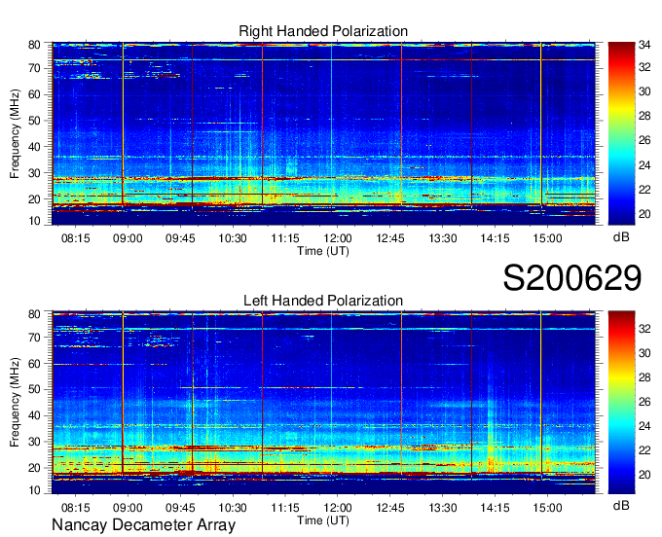Click the 14:15 tick of upper plot
The image size is (662, 537).
point(495,238)
